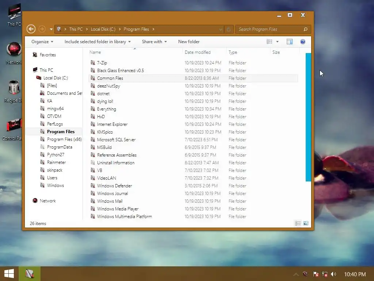Open the Organize menu

pyautogui.click(x=42, y=42)
